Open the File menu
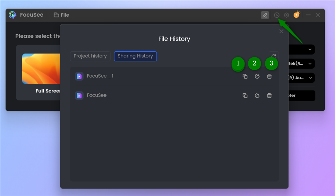This screenshot has height=196, width=335. (61, 15)
